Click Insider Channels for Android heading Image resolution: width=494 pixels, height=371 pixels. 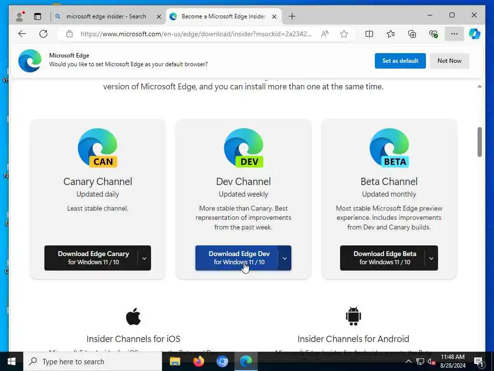[x=354, y=339]
